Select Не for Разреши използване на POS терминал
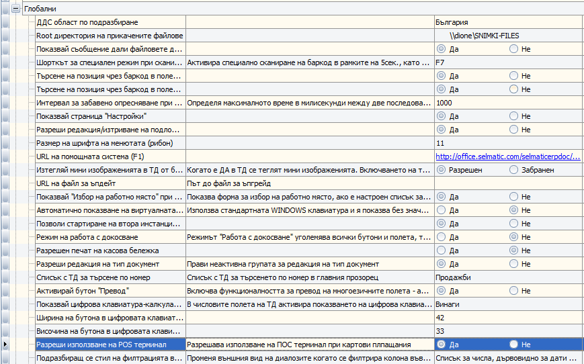 (513, 345)
